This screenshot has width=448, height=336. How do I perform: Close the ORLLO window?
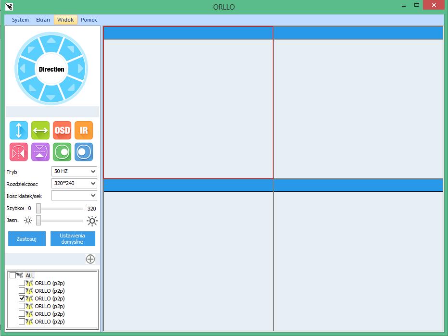434,5
